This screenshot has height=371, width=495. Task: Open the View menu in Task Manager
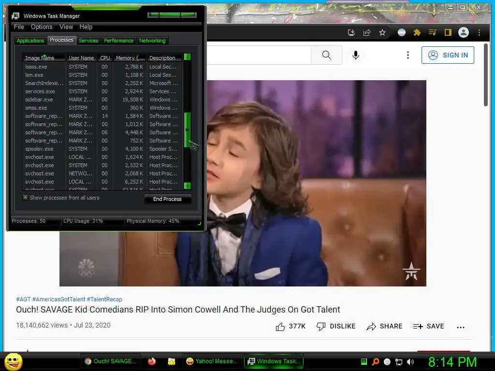point(66,27)
